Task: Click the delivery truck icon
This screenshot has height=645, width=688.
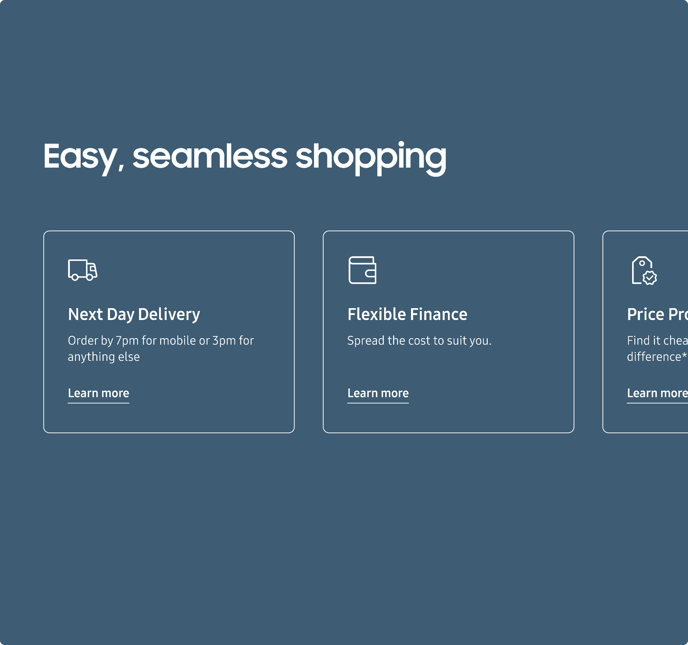Action: pyautogui.click(x=83, y=270)
